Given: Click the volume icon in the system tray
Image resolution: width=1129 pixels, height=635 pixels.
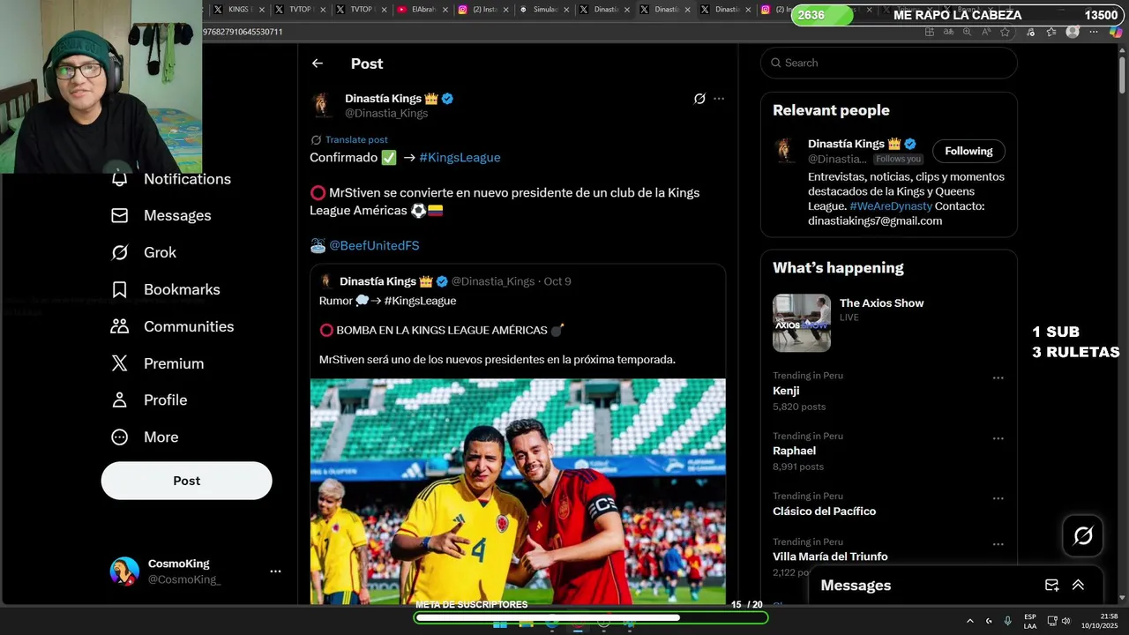Looking at the screenshot, I should tap(1066, 621).
